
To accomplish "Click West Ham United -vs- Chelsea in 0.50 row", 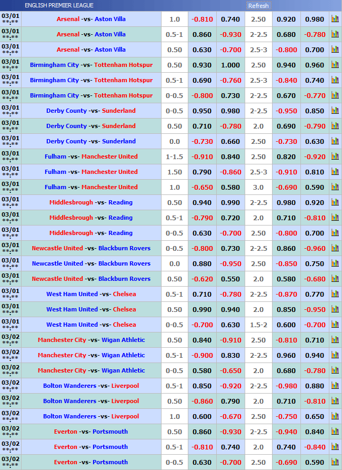I will tap(91, 309).
